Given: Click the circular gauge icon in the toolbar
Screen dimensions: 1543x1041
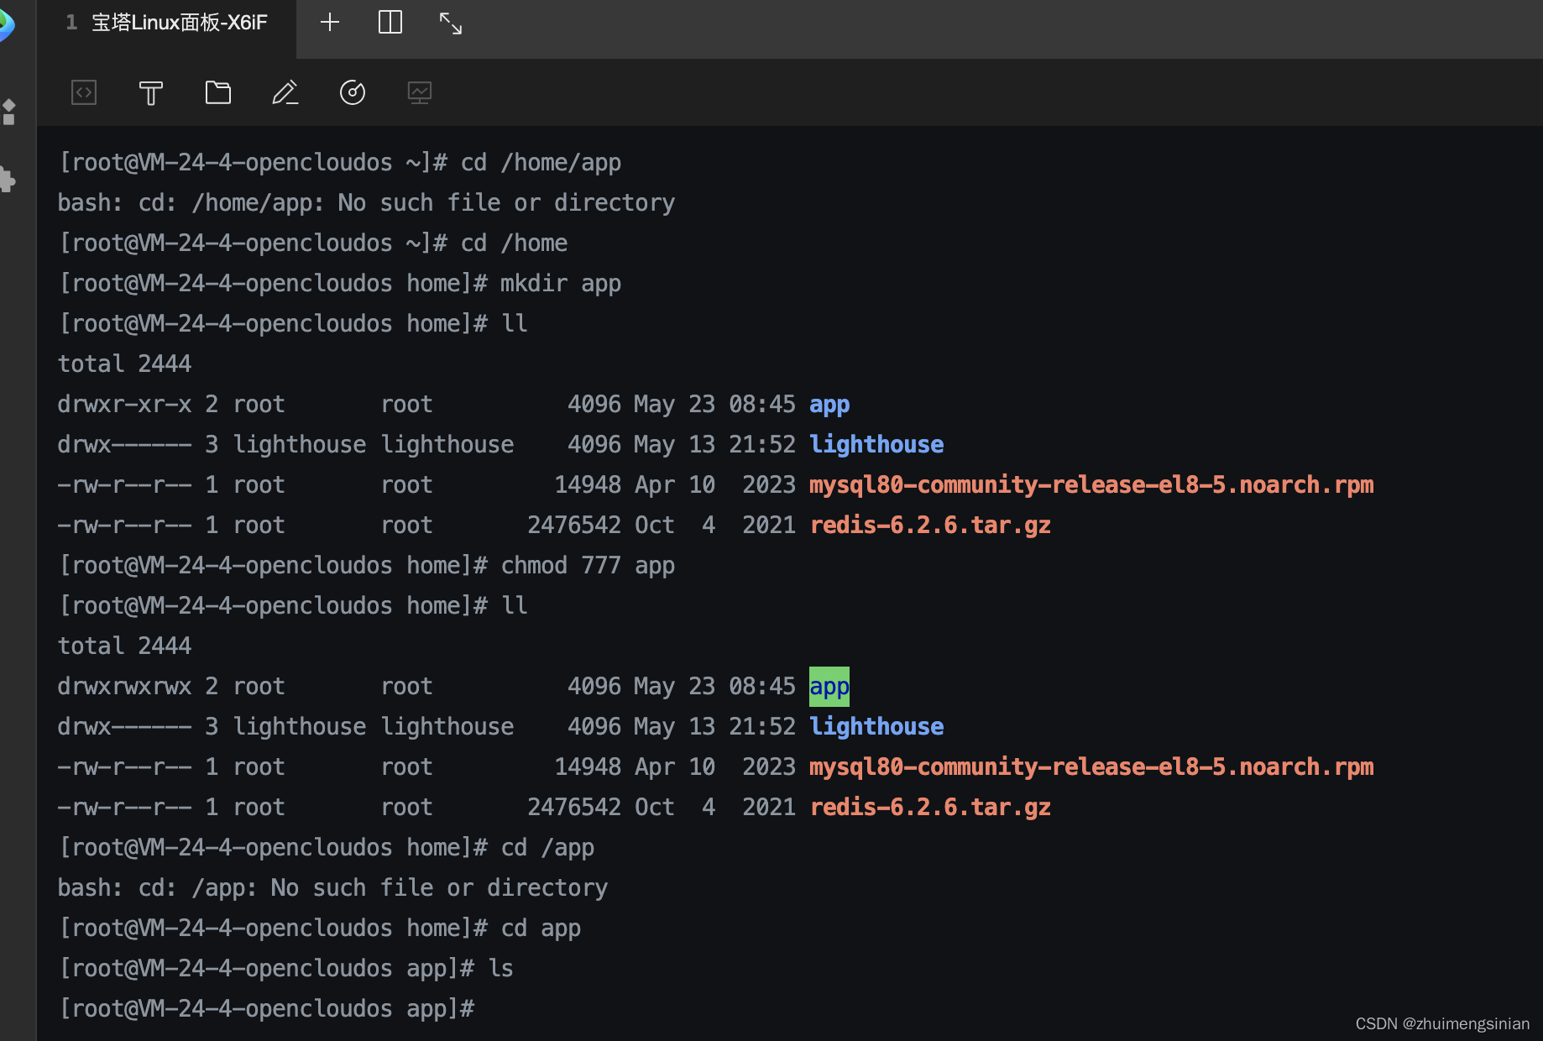Looking at the screenshot, I should click(x=353, y=92).
